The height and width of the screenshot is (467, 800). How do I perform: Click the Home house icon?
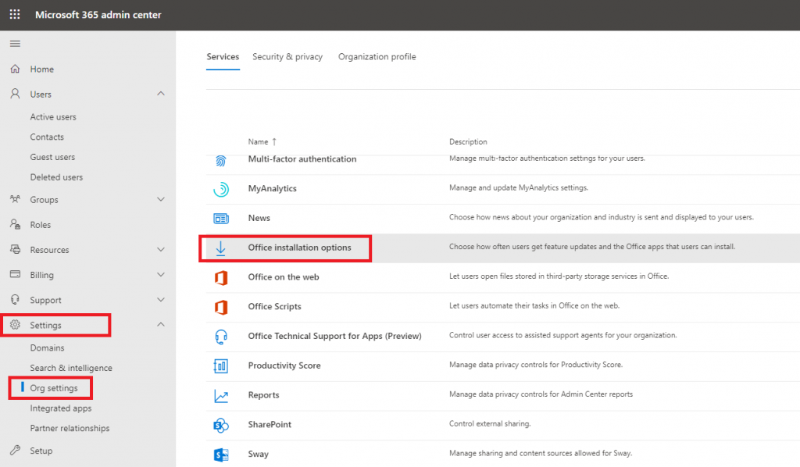pos(16,69)
